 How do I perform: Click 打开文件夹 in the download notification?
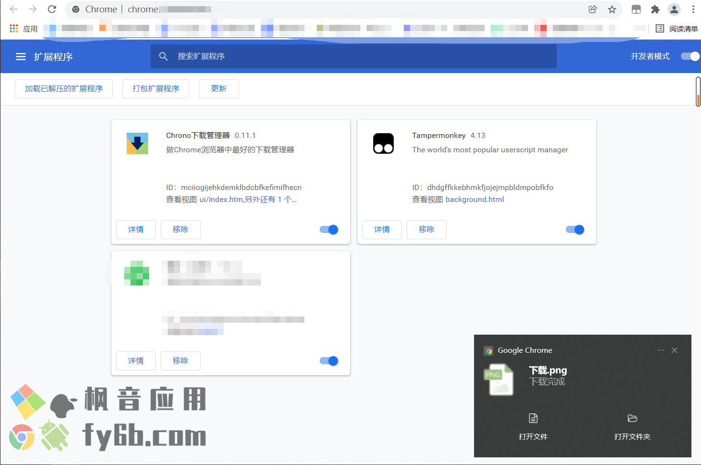(632, 427)
